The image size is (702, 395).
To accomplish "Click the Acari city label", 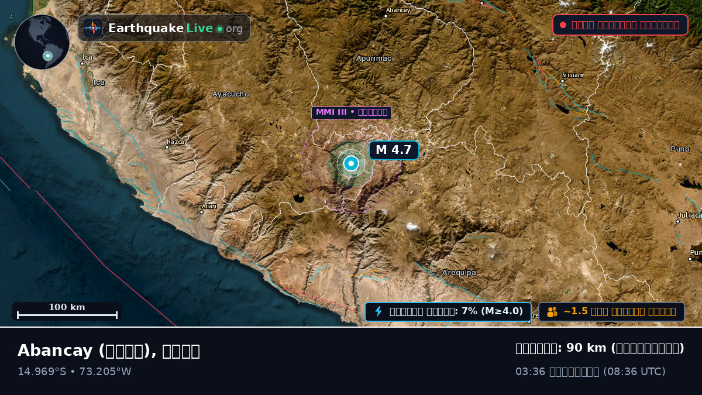I will coord(209,206).
